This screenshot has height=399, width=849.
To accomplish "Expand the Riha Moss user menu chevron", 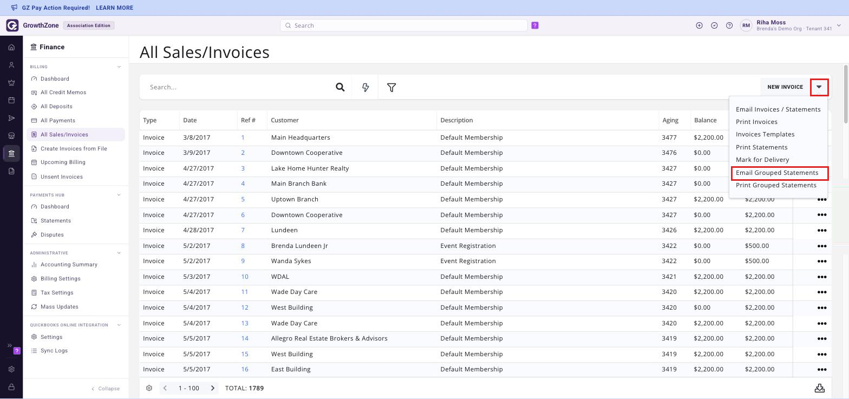I will point(839,25).
